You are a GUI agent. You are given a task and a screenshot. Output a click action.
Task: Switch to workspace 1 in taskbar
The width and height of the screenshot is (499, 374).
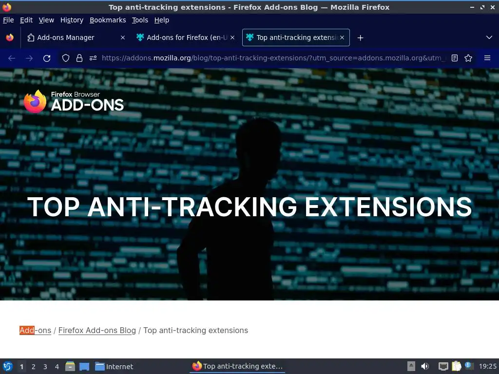point(21,367)
